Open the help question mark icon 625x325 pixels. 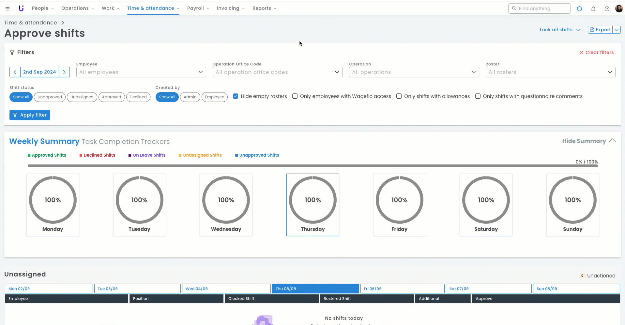pyautogui.click(x=607, y=9)
